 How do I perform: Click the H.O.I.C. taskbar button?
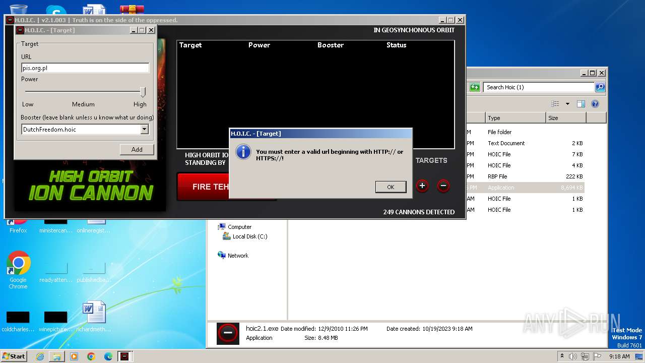click(x=124, y=356)
